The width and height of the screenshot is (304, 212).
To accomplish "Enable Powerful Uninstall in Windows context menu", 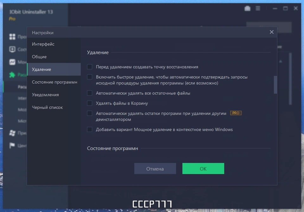I will click(x=90, y=129).
